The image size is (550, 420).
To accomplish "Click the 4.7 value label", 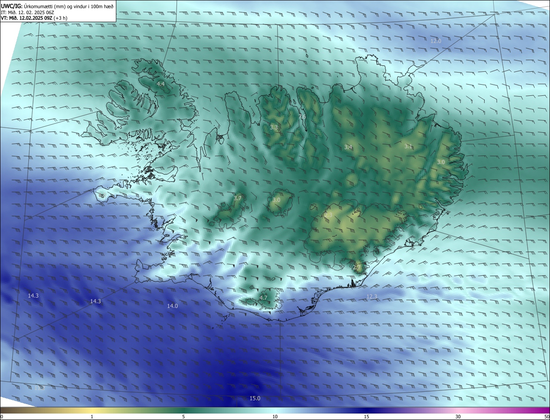I will (263, 298).
